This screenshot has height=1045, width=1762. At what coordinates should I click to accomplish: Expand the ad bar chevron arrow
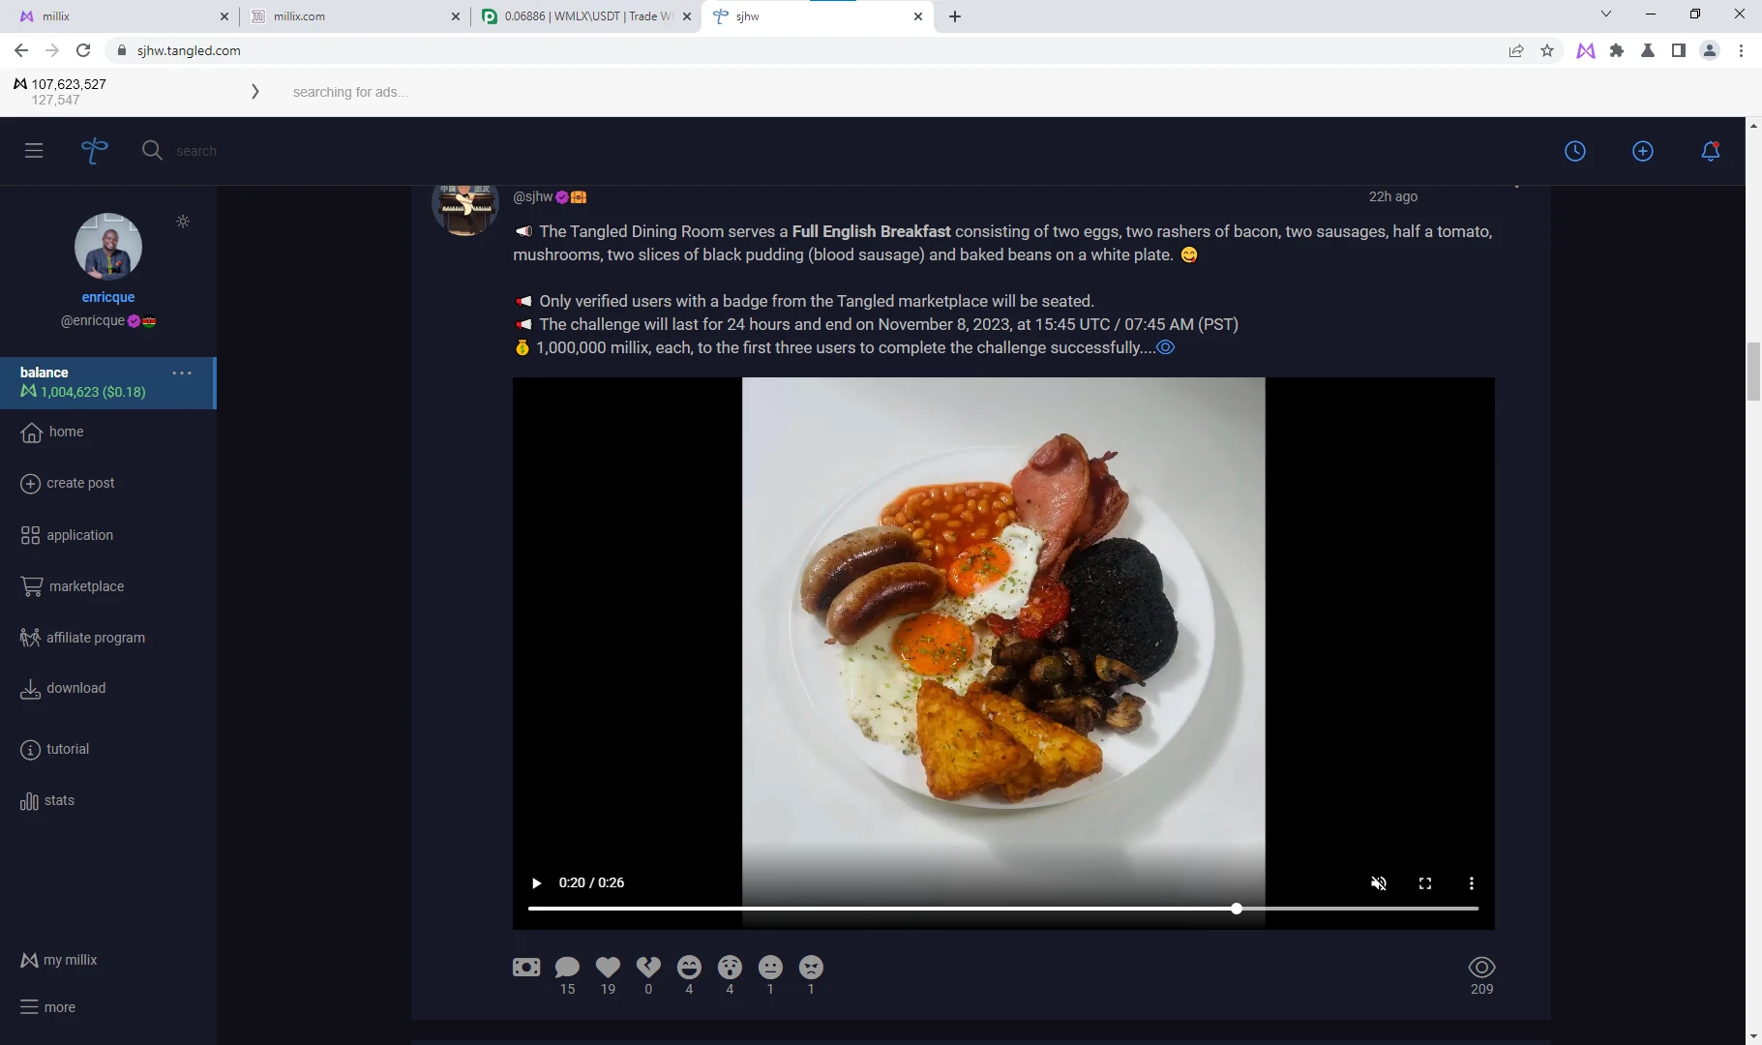(255, 91)
